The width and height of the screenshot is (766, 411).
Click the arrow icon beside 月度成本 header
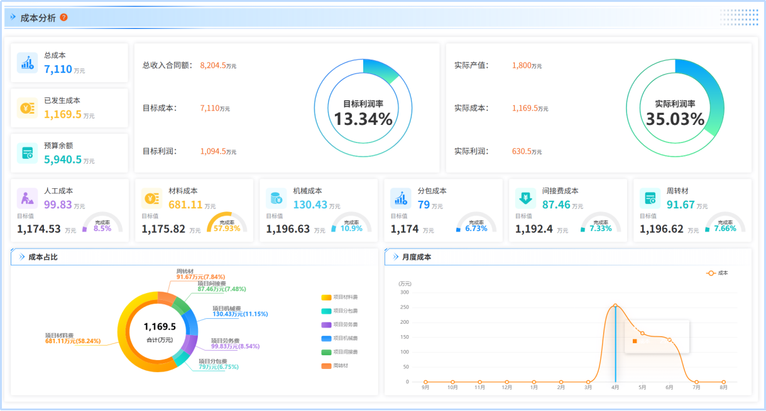[395, 257]
